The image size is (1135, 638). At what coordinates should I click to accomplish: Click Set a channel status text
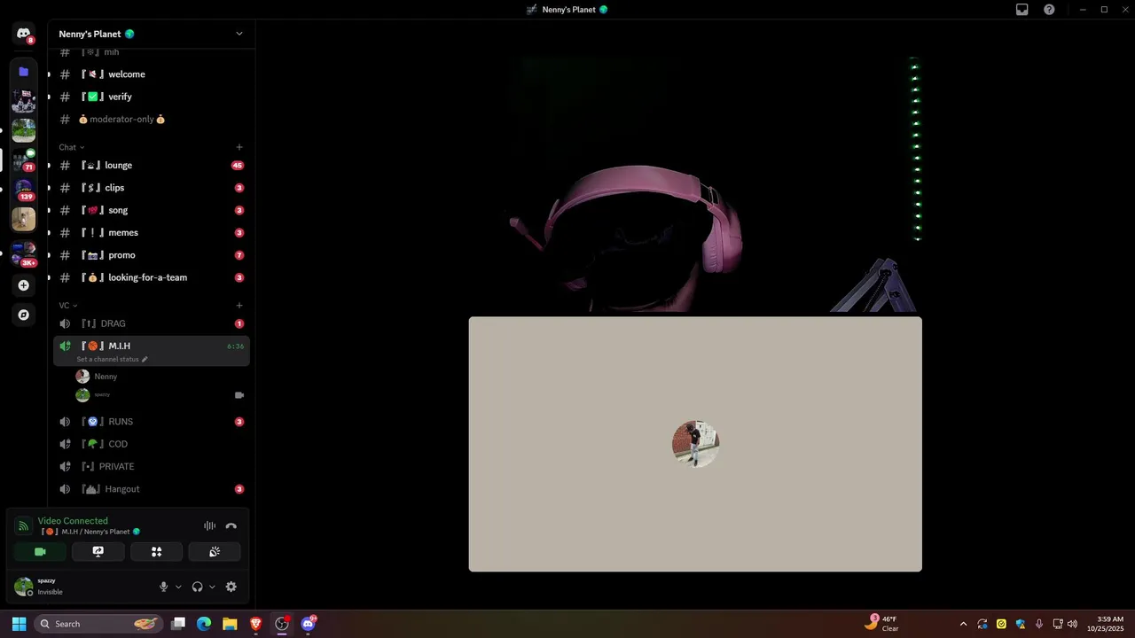[x=107, y=360]
